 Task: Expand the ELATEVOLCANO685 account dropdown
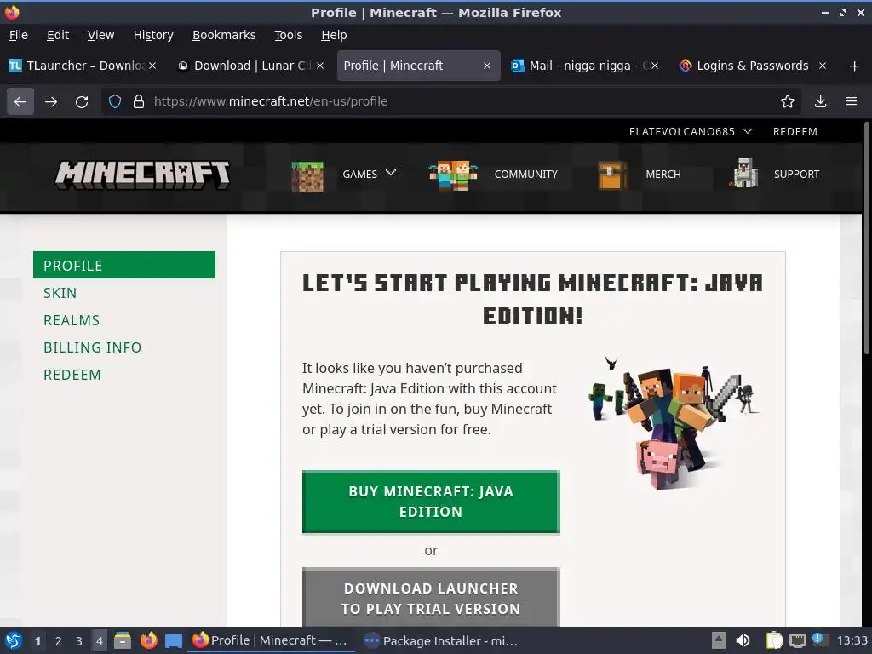(690, 131)
